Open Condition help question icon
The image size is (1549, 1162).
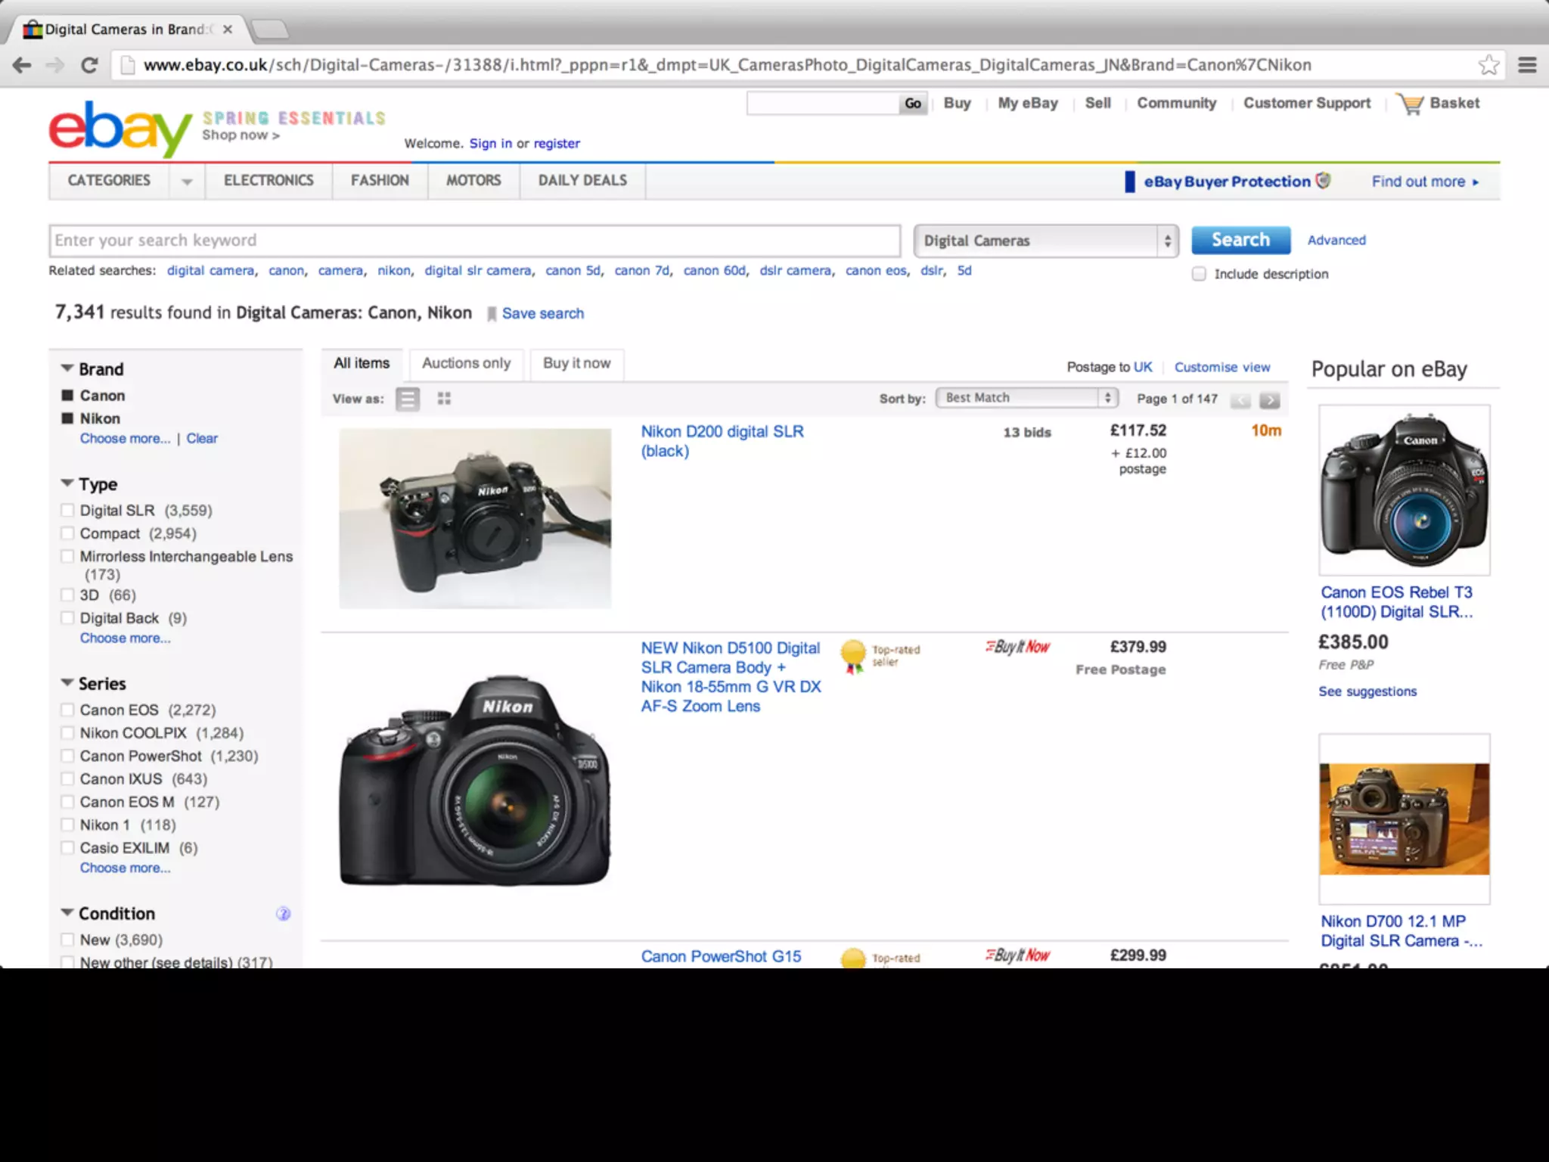(283, 914)
